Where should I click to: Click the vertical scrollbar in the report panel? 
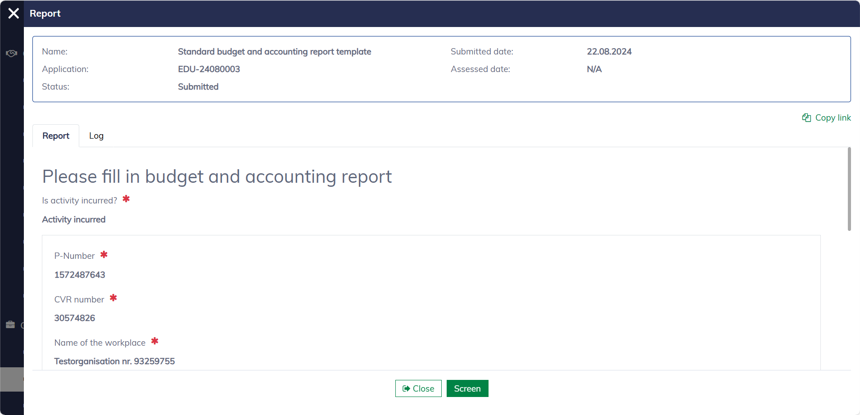[849, 189]
